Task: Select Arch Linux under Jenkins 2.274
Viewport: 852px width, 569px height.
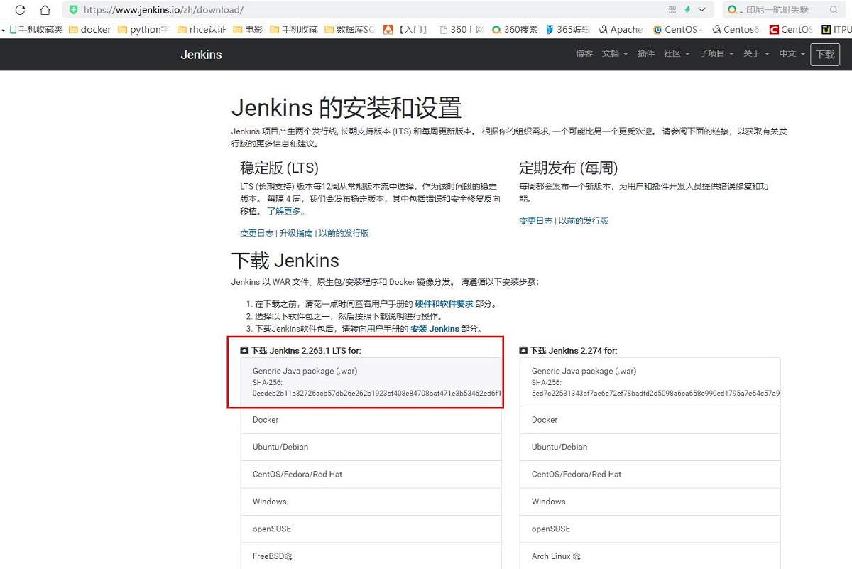Action: (650, 556)
